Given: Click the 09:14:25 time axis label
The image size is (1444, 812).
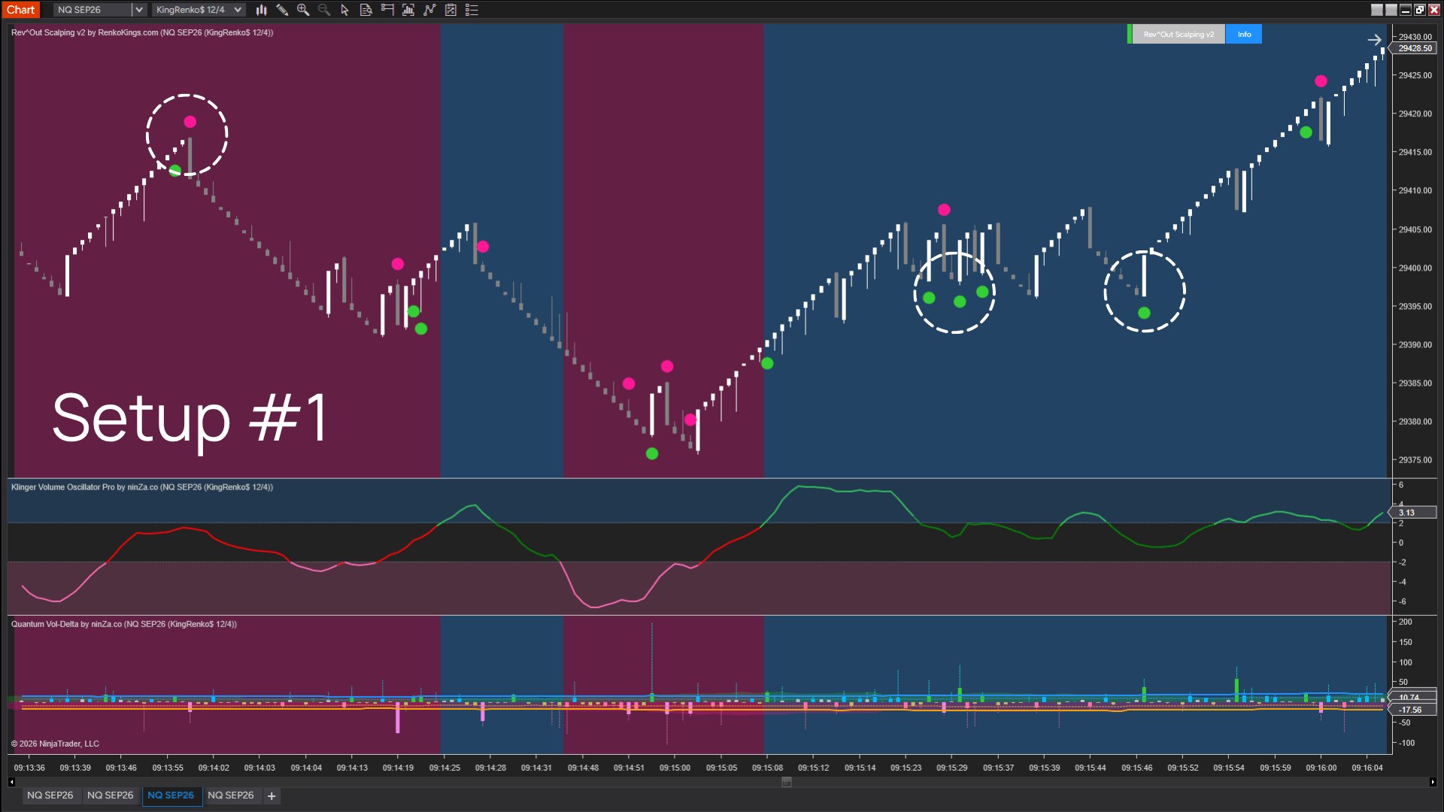Looking at the screenshot, I should pos(444,768).
